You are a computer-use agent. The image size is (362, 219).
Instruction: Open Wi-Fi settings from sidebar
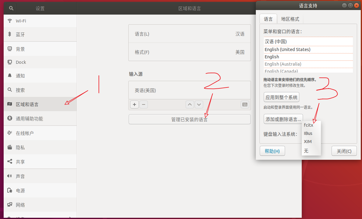click(x=40, y=21)
